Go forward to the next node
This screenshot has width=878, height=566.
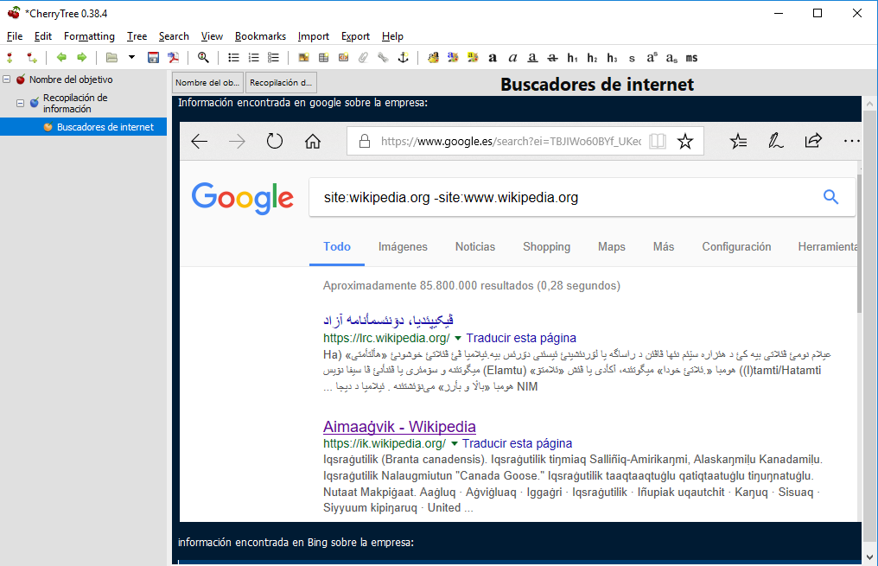click(82, 58)
